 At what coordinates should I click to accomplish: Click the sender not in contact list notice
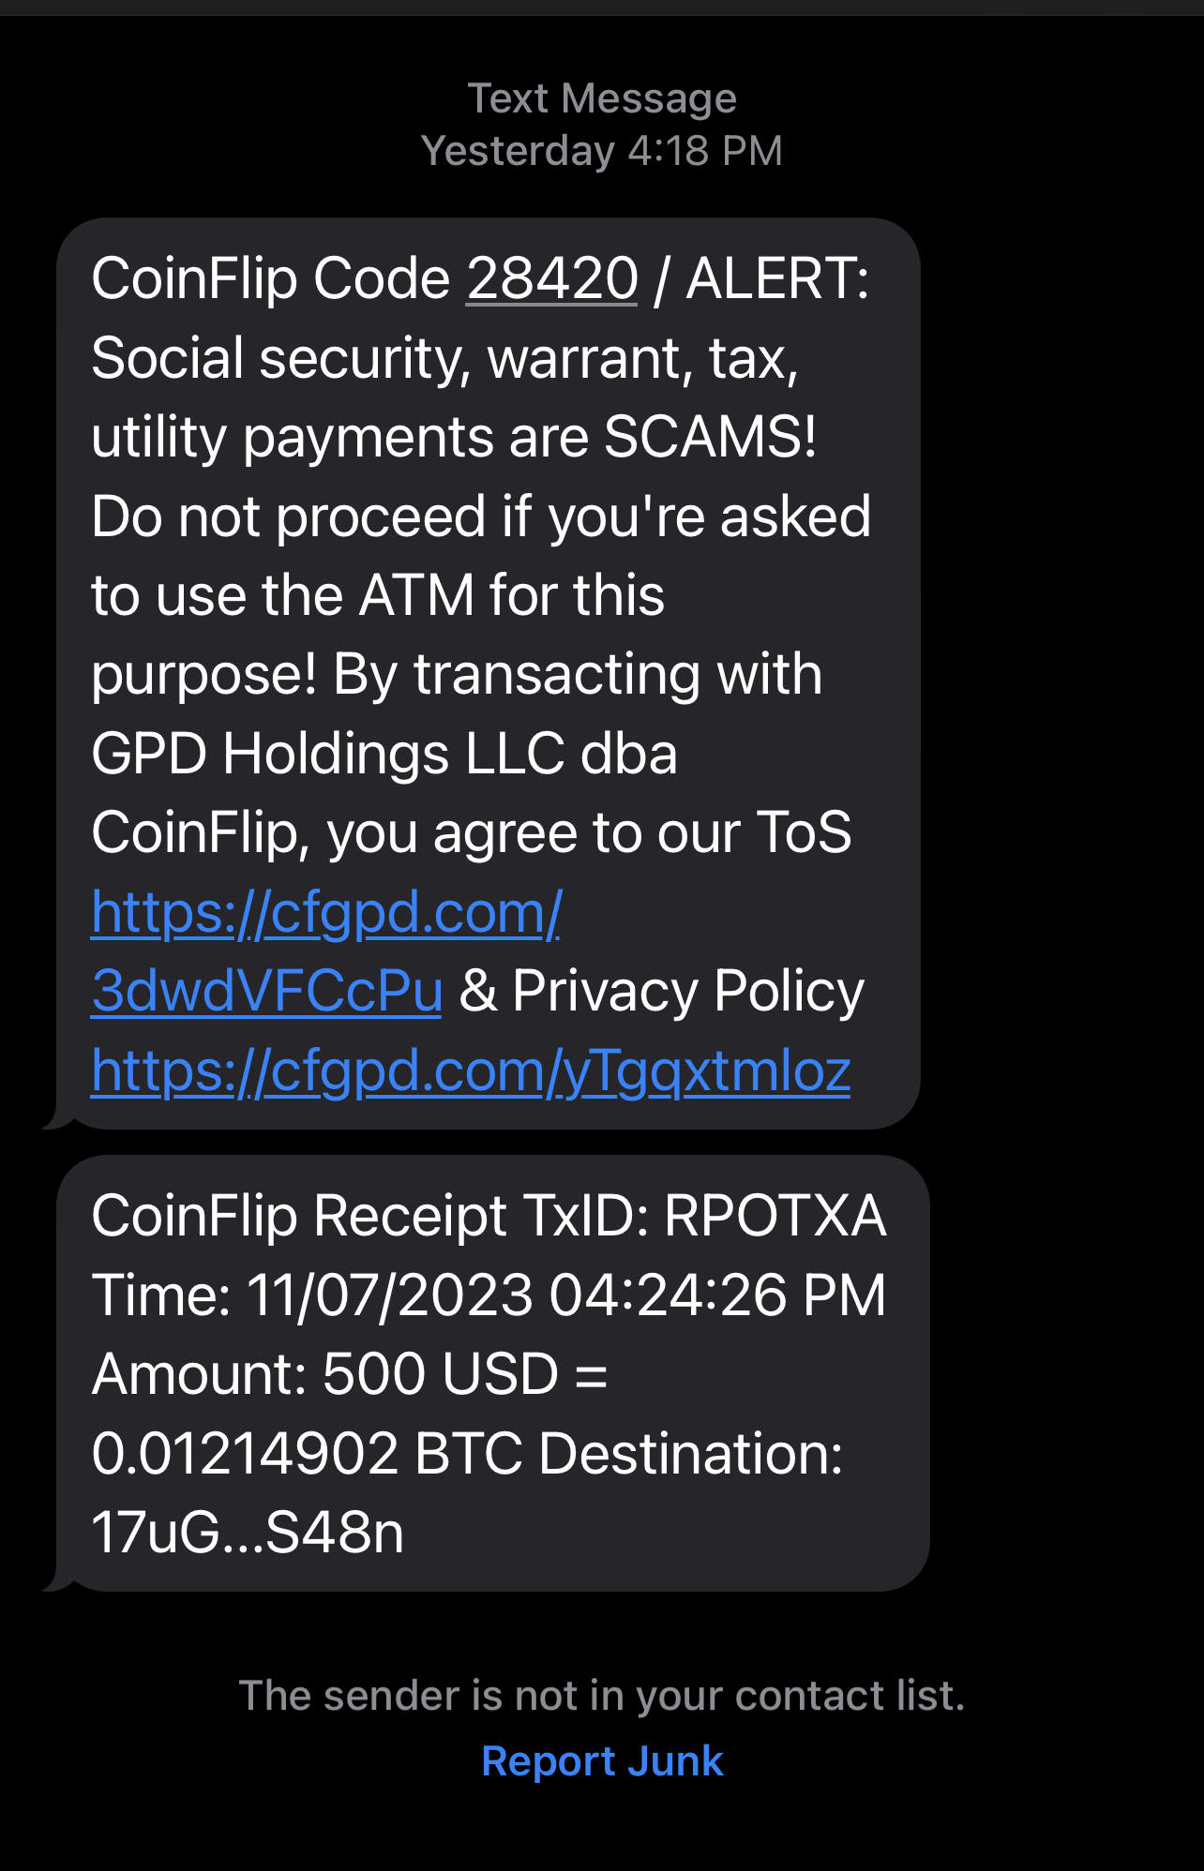point(602,1696)
